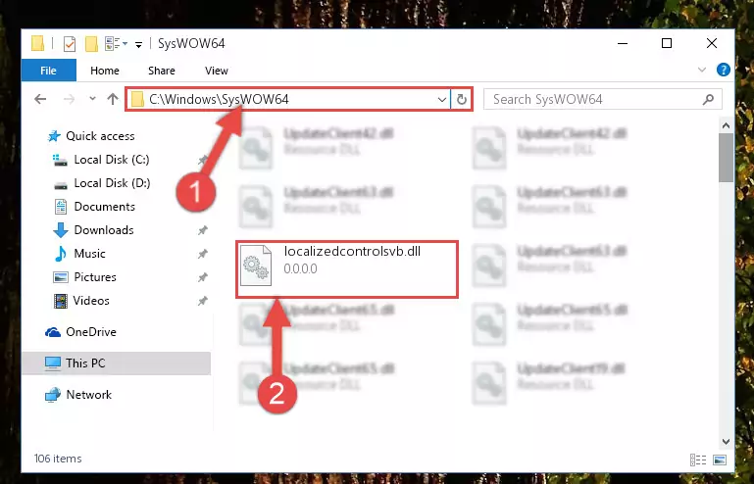Open Documents in the sidebar
Image resolution: width=754 pixels, height=484 pixels.
click(x=104, y=207)
